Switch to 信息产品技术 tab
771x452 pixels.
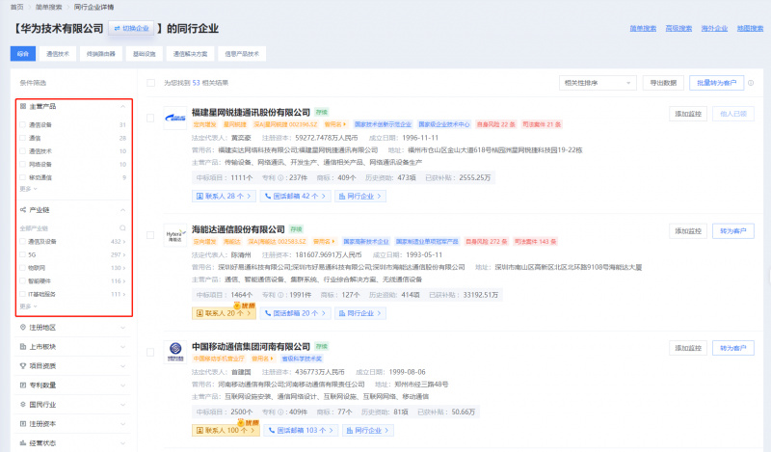click(242, 54)
